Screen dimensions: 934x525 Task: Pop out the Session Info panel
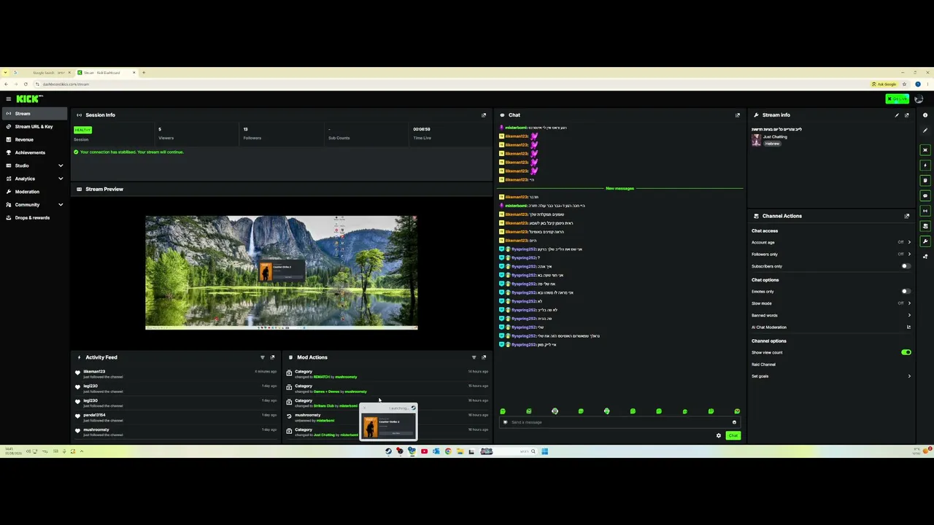(x=483, y=115)
